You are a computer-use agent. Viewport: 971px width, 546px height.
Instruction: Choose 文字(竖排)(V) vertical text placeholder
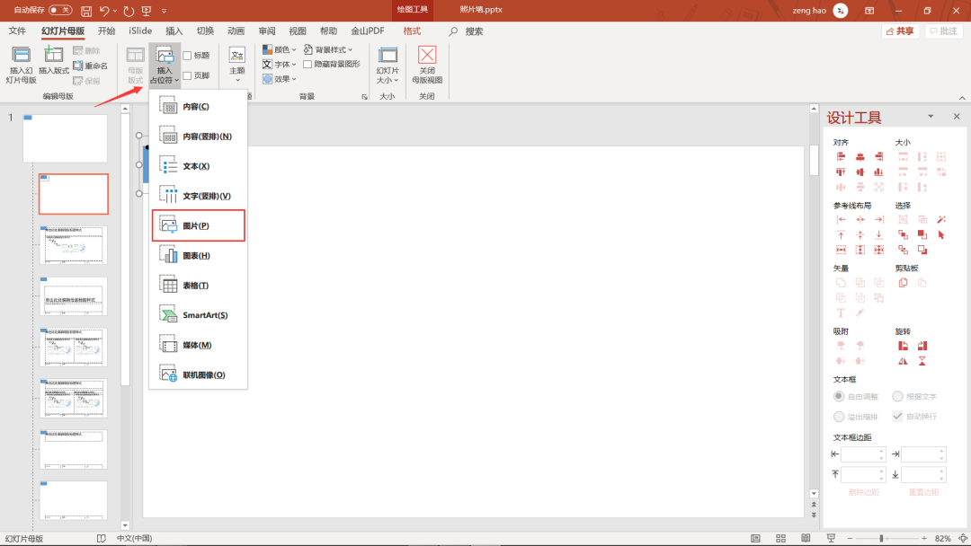click(198, 196)
